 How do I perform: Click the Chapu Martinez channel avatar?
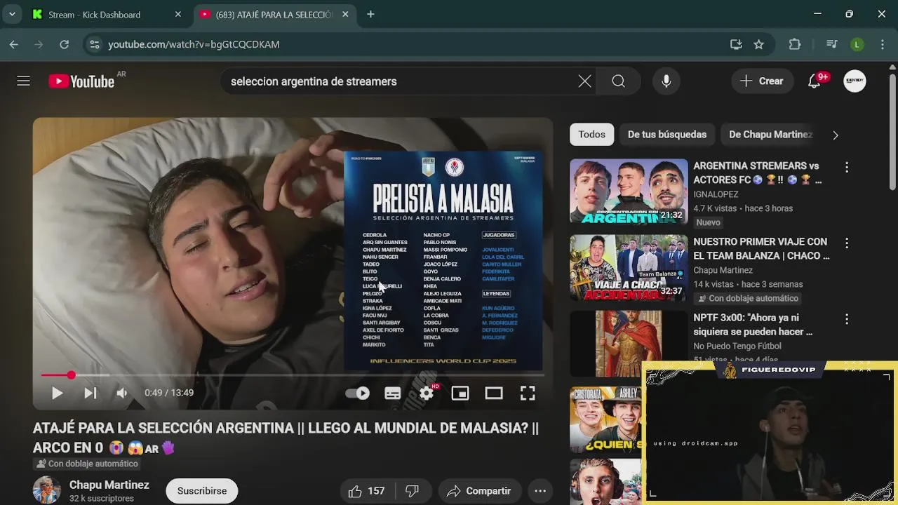[46, 490]
